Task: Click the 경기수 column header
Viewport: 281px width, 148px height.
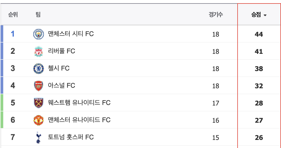Action: coord(215,15)
